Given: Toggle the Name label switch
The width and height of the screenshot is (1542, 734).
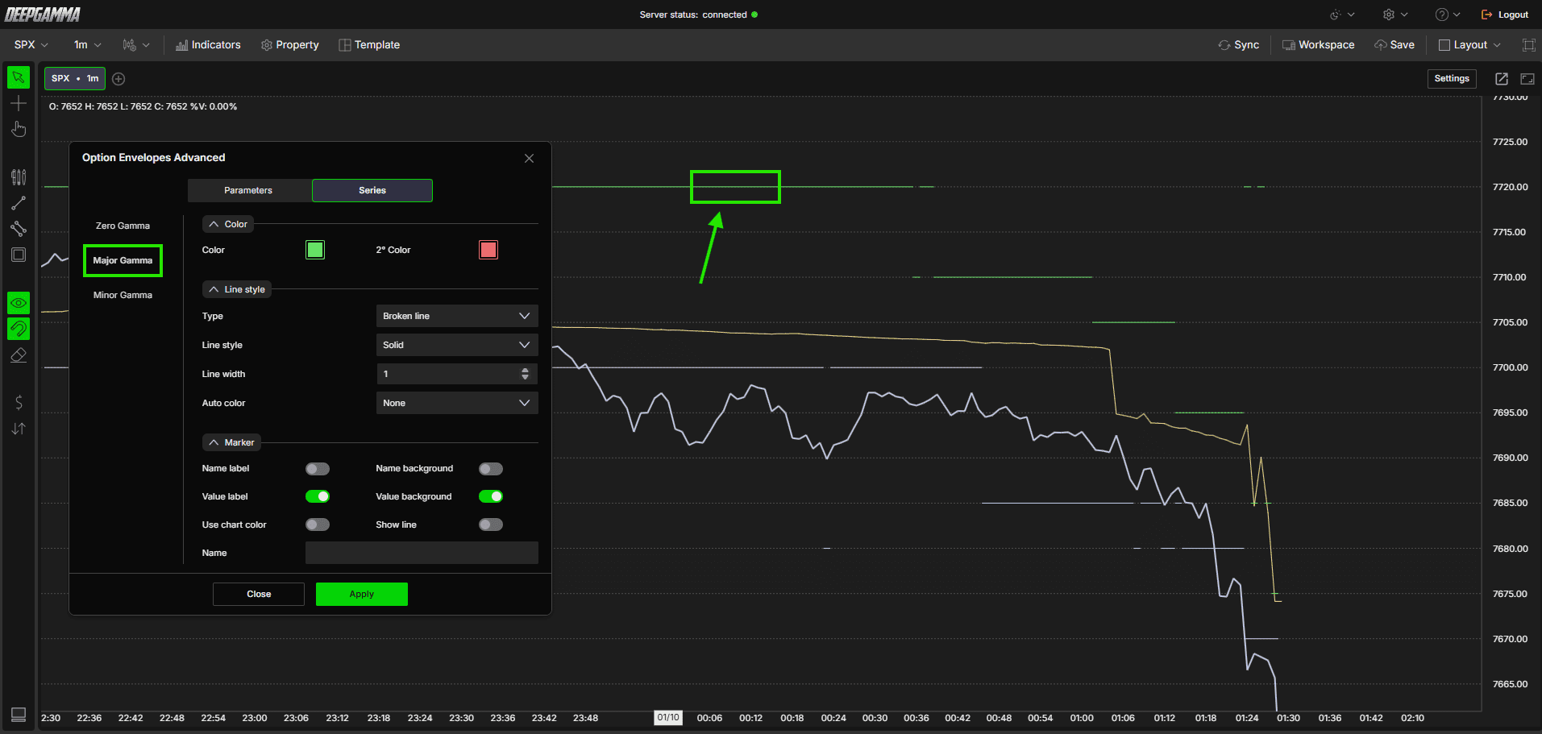Looking at the screenshot, I should [x=318, y=469].
